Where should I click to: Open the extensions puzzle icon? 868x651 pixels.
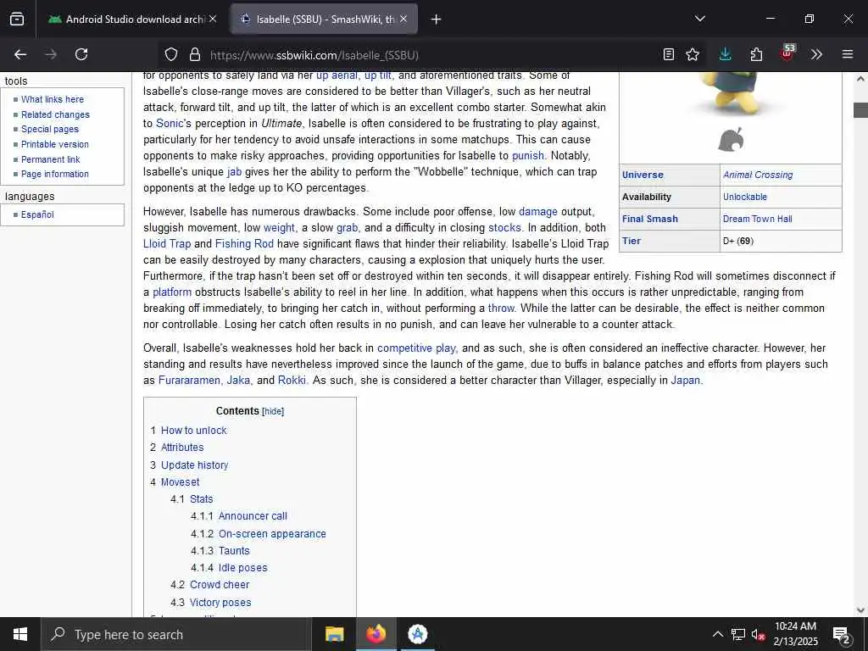pos(756,54)
